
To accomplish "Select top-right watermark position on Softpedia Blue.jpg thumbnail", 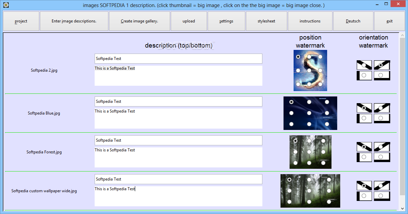I will [327, 102].
